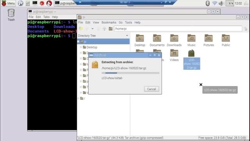This screenshot has height=141, width=250.
Task: Click the archive package icon in dialog
Action: [95, 64]
